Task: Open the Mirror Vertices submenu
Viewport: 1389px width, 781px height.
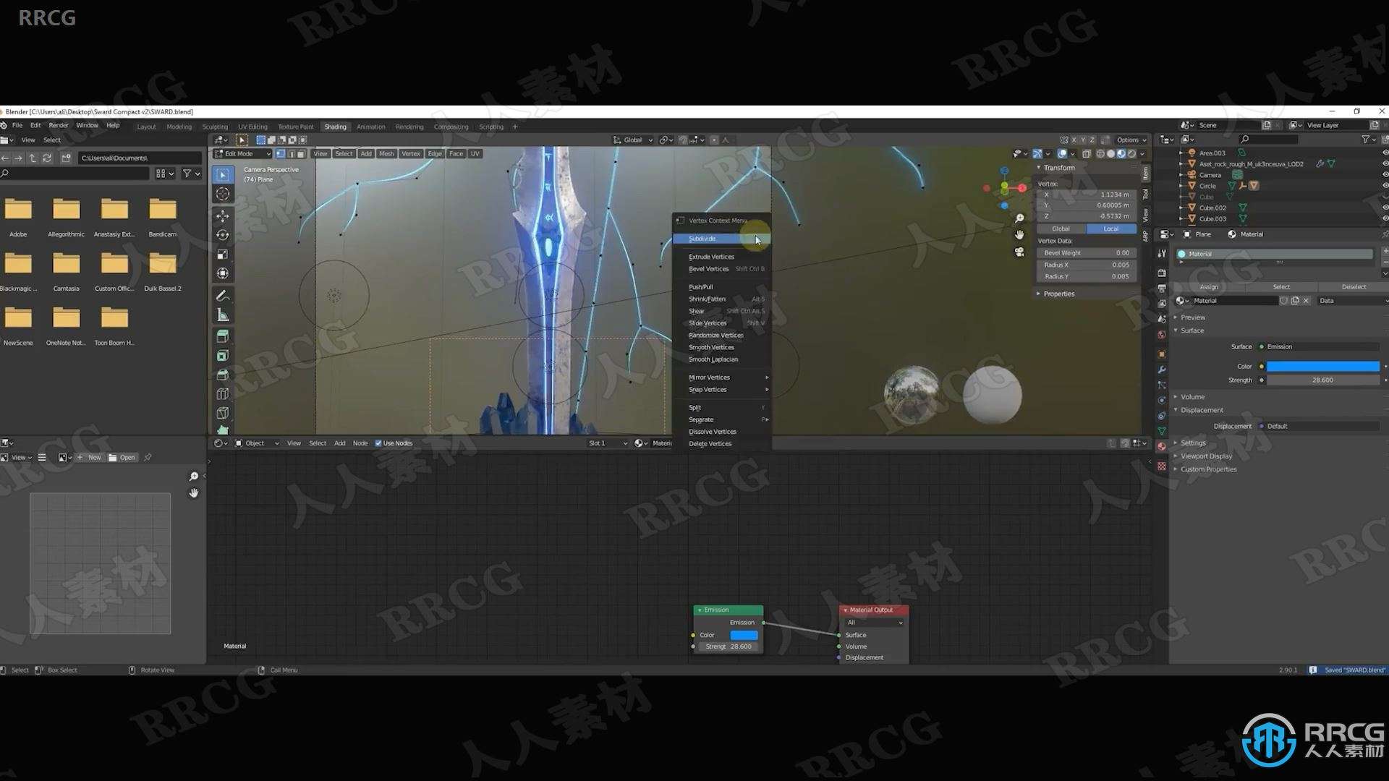Action: coord(721,377)
